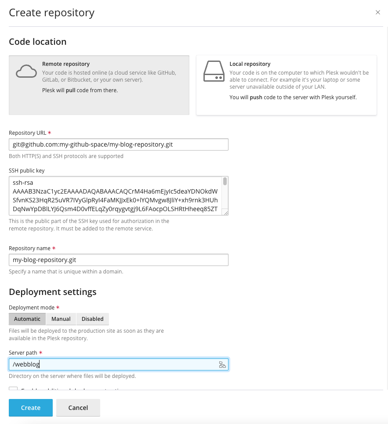Open the folder browser beside Server path

[223, 364]
